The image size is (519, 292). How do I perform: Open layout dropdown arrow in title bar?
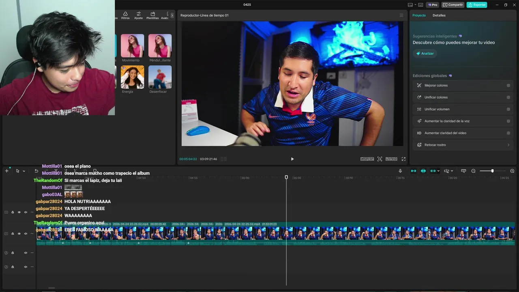pyautogui.click(x=415, y=5)
